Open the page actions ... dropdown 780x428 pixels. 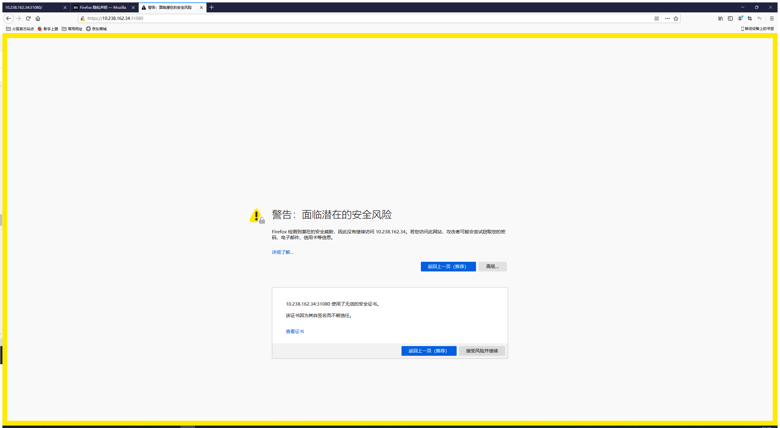point(667,18)
